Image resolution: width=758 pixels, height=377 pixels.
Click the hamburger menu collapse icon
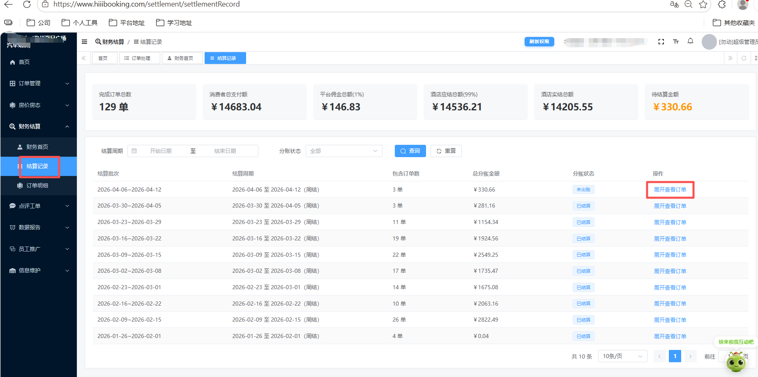(x=85, y=42)
